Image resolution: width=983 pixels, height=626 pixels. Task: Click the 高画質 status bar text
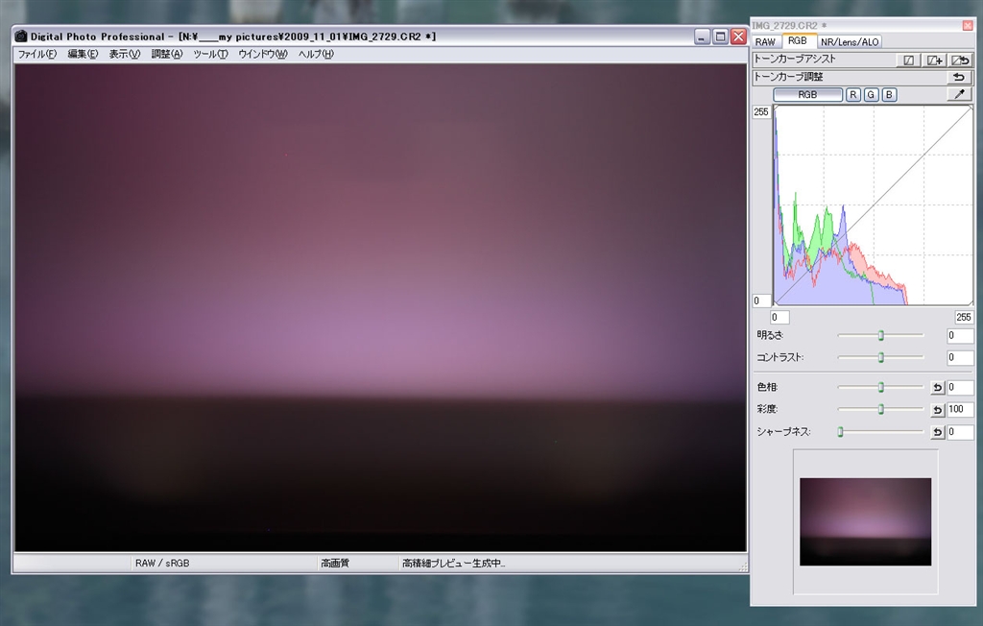pos(335,564)
